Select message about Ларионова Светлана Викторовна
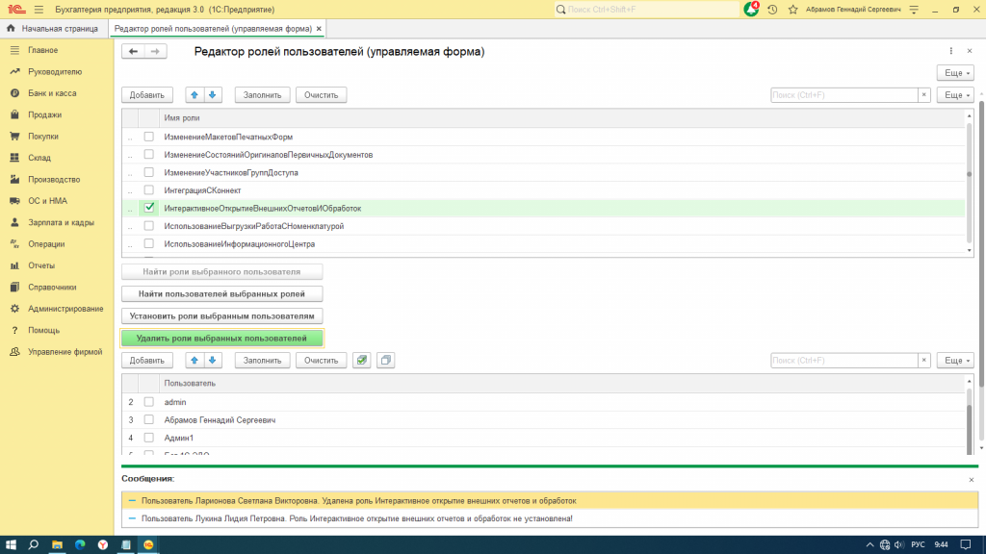986x554 pixels. tap(550, 500)
